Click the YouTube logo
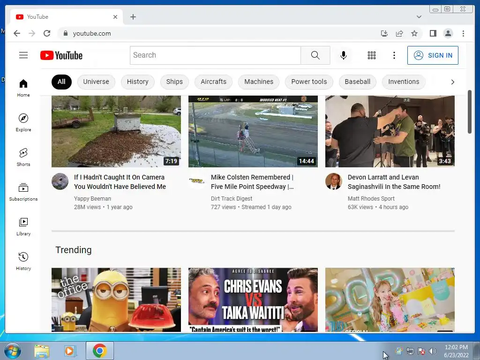The height and width of the screenshot is (360, 480). [x=61, y=55]
